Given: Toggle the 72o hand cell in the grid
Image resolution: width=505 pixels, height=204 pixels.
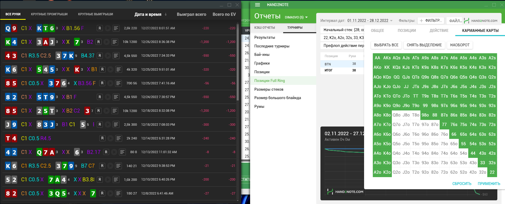Looking at the screenshot, I should (444, 172).
